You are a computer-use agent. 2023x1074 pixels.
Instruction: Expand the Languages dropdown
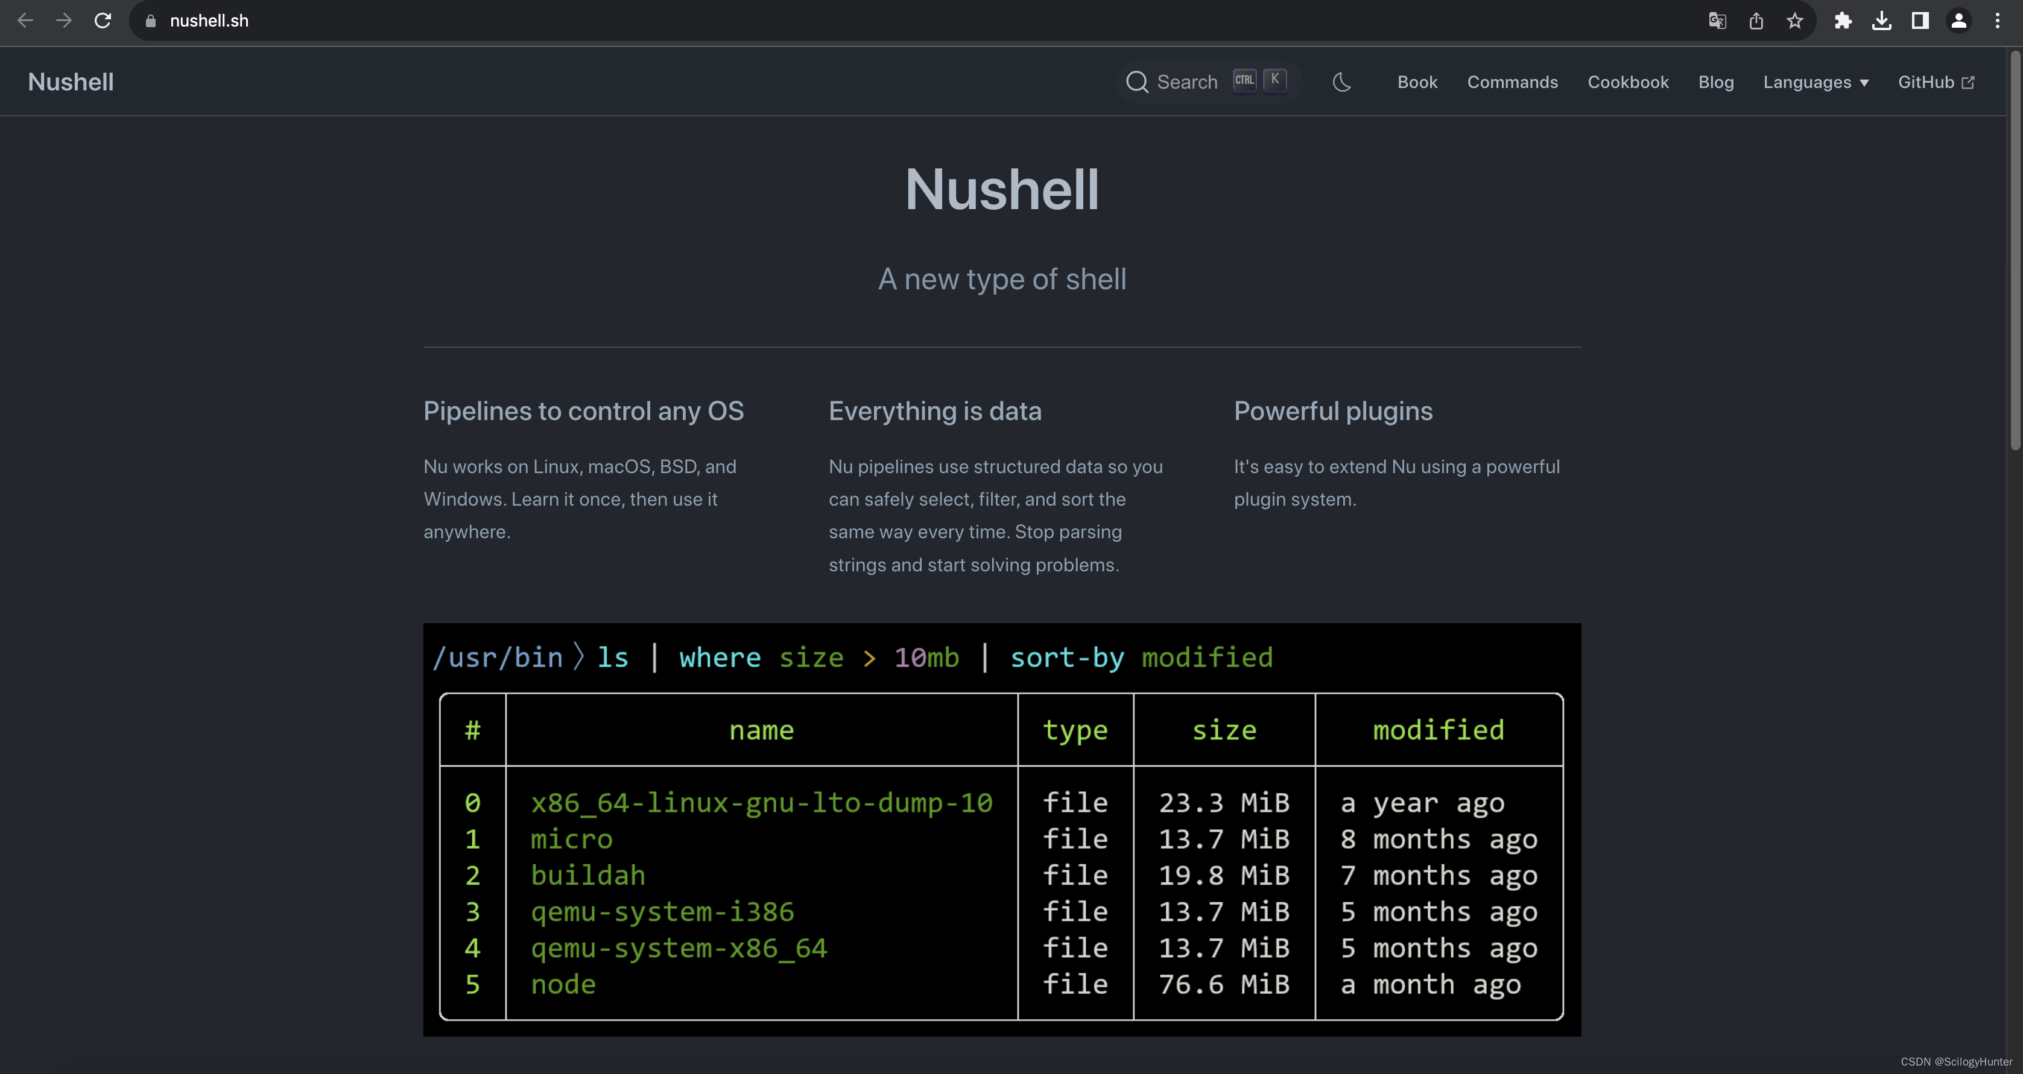(x=1816, y=81)
